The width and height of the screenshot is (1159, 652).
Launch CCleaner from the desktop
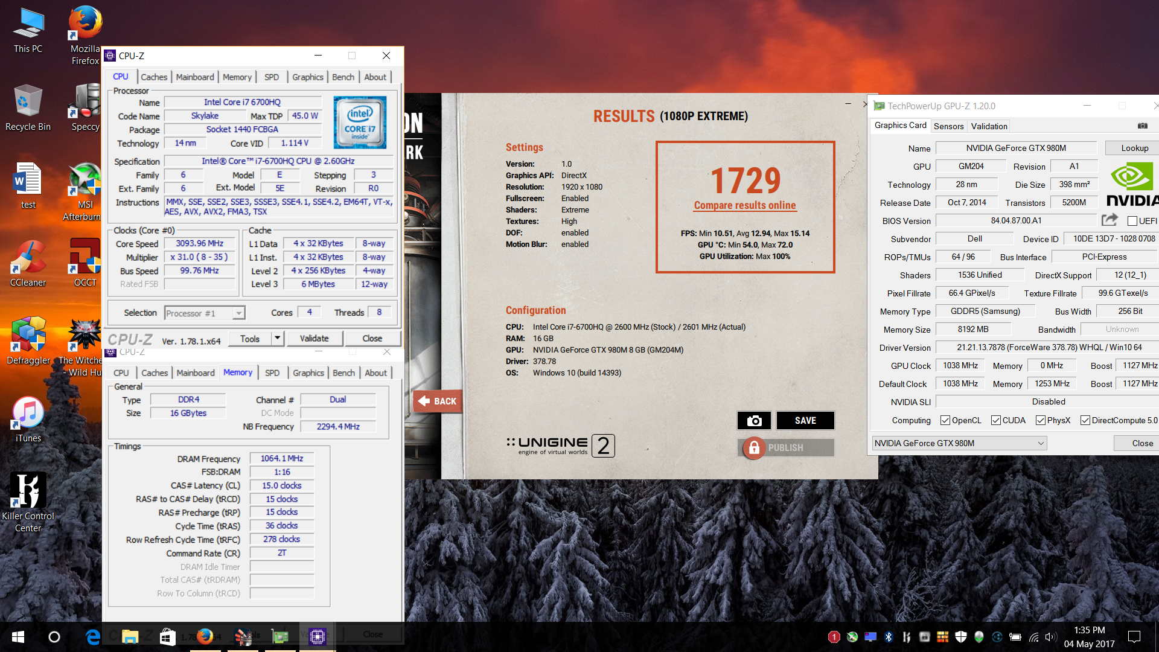click(28, 263)
